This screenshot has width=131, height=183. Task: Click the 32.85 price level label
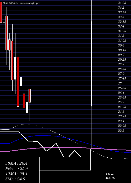point(122,22)
